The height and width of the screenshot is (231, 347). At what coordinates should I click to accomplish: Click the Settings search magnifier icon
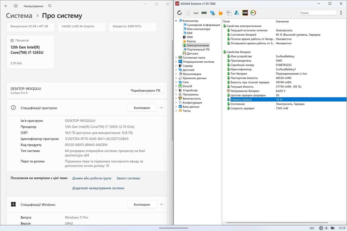click(50, 6)
